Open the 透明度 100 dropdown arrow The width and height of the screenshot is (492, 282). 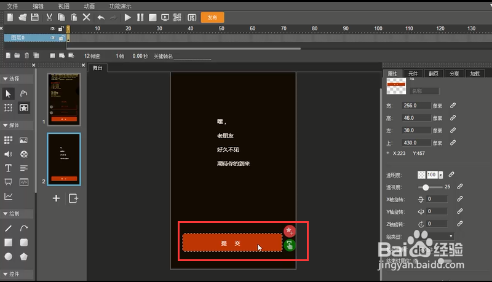point(441,175)
